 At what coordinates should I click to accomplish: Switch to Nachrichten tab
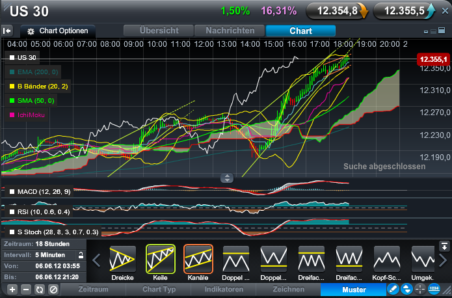tap(230, 31)
